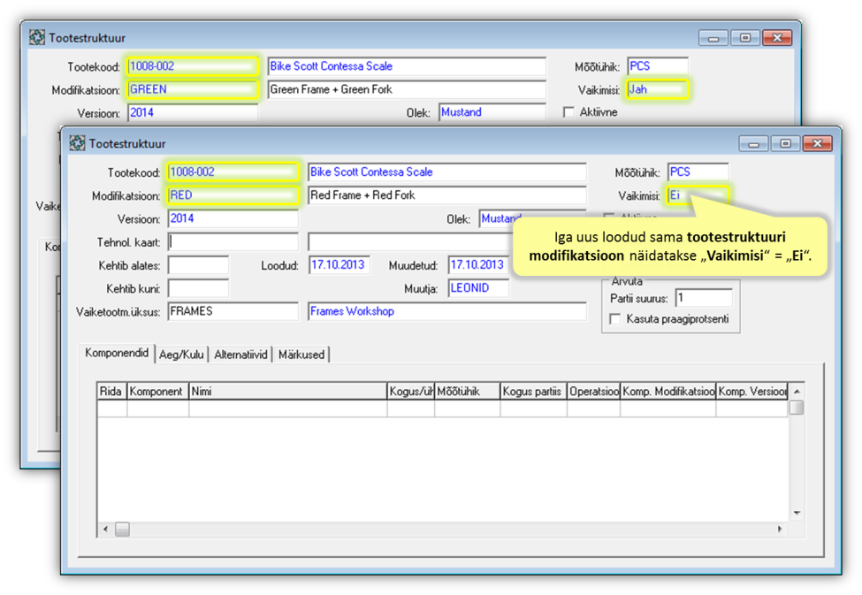Image resolution: width=862 pixels, height=595 pixels.
Task: Click the Kogus partiis column header
Action: point(533,391)
